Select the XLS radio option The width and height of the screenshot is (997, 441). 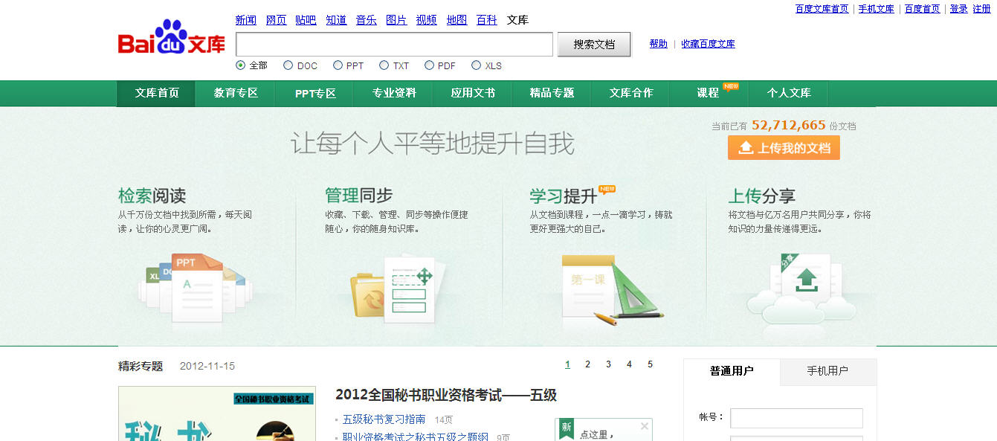tap(477, 65)
